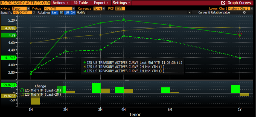Click the hollow square 1M-curve point at 1Y

click(x=240, y=58)
